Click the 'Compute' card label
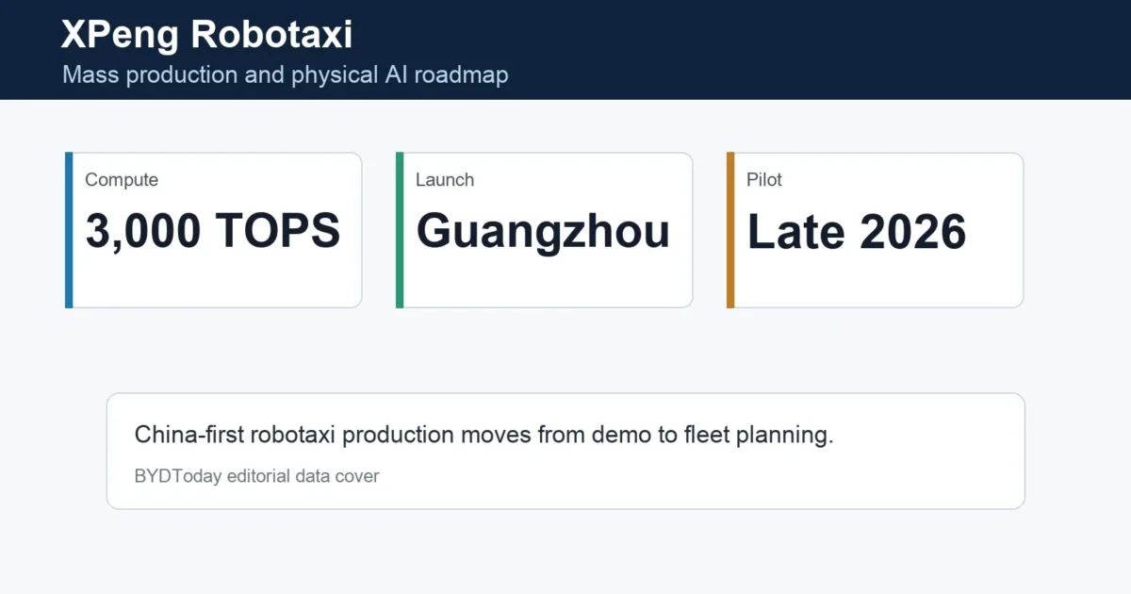The height and width of the screenshot is (594, 1131). [122, 179]
